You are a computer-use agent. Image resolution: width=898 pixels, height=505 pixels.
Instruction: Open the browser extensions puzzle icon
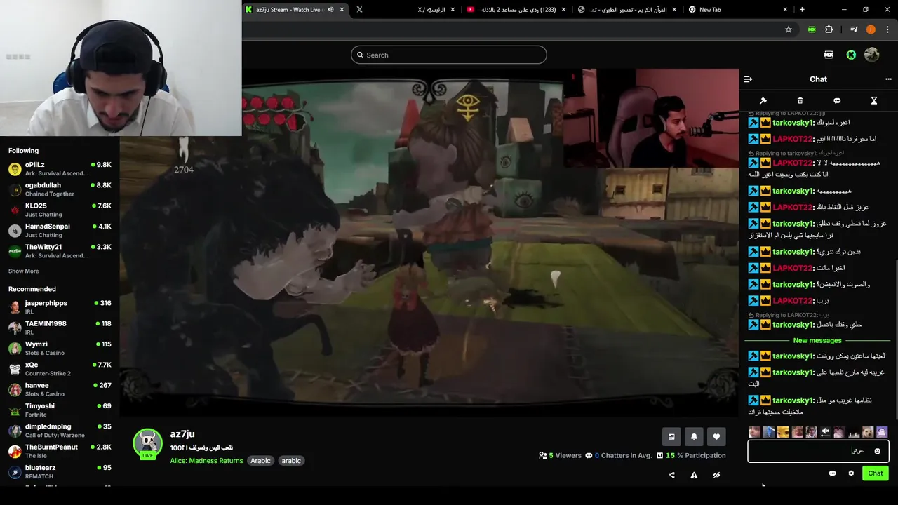coord(829,29)
